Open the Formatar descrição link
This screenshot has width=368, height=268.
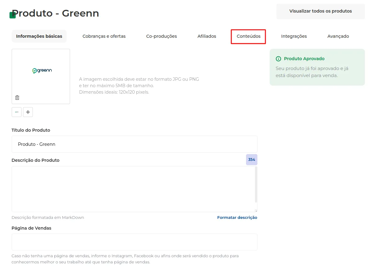(237, 218)
